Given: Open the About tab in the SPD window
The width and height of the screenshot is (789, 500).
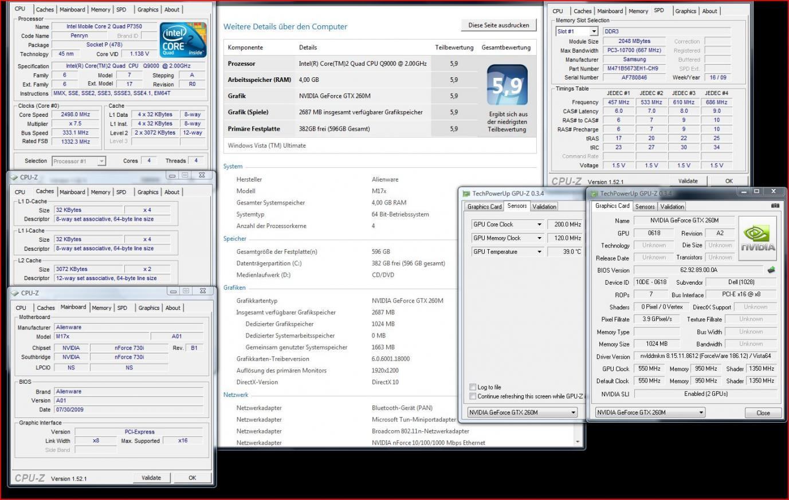Looking at the screenshot, I should click(x=709, y=11).
